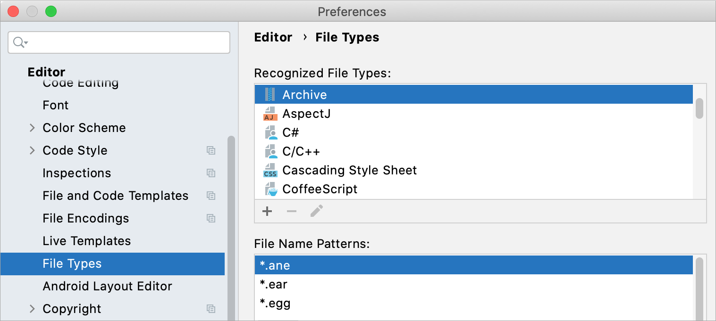Open Android Layout Editor settings
Viewport: 716px width, 321px height.
108,286
